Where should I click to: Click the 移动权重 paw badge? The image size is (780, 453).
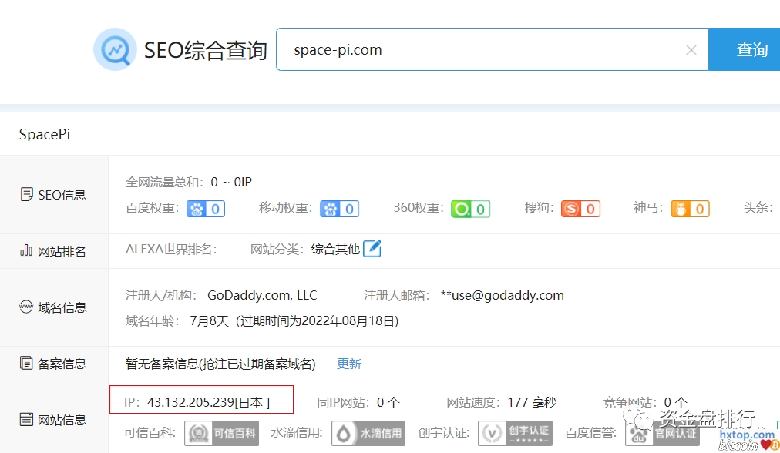pyautogui.click(x=340, y=209)
